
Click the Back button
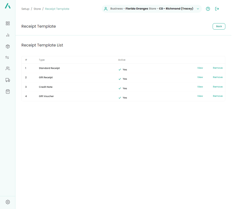[x=219, y=26]
